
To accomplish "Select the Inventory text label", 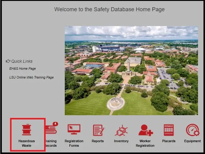I will [121, 141].
